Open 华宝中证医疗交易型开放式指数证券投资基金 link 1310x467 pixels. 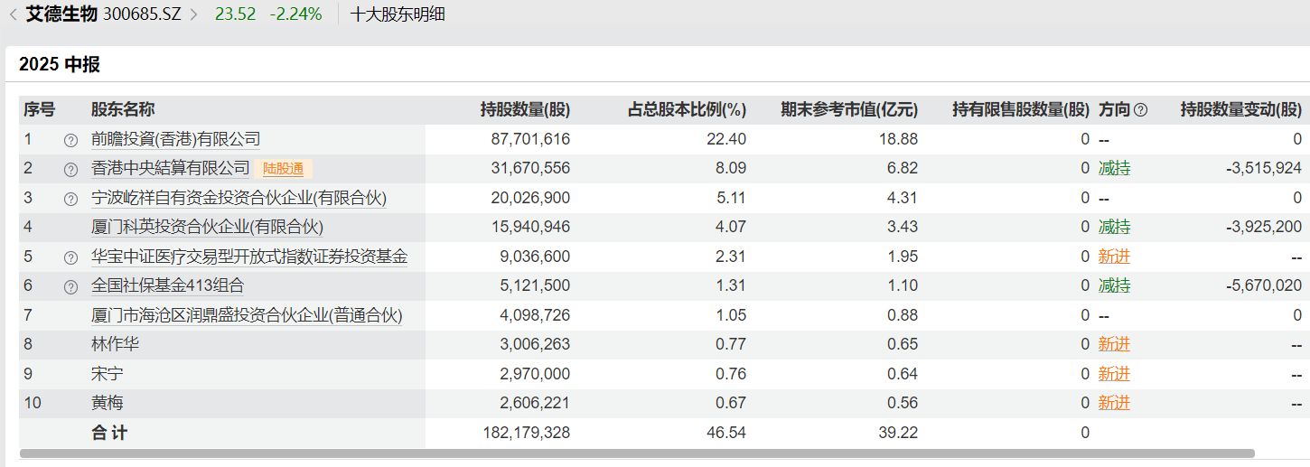248,257
